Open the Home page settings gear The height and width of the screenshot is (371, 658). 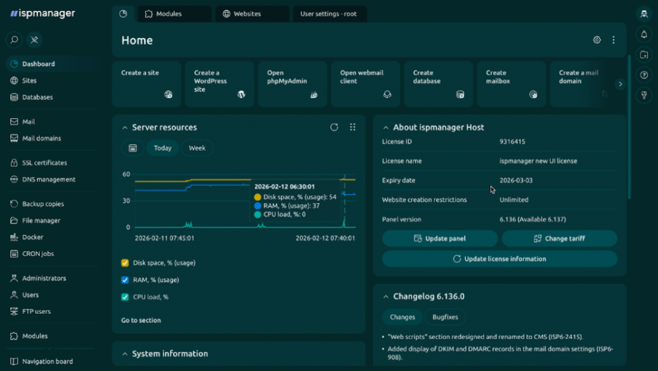click(597, 40)
